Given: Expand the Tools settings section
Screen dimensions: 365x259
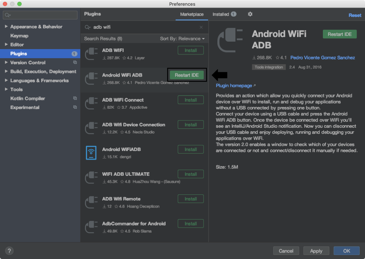Looking at the screenshot, I should (x=6, y=89).
